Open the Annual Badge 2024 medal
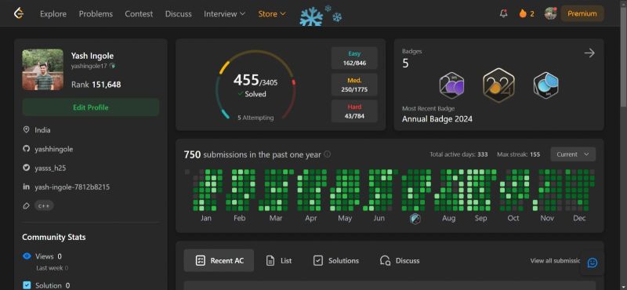This screenshot has width=627, height=290. tap(498, 85)
